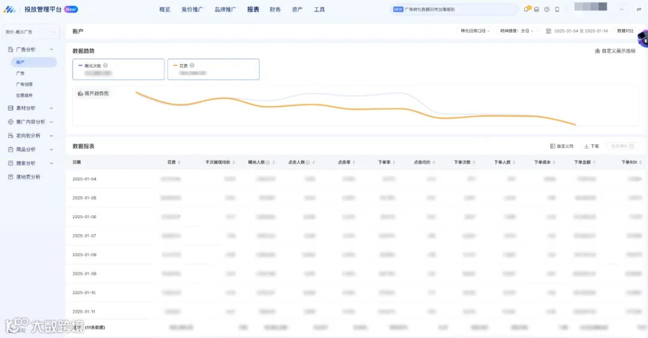Open the date range 2025-01-04 至 2025-01-14 field
Screen dimensions: 648x338
tap(581, 31)
